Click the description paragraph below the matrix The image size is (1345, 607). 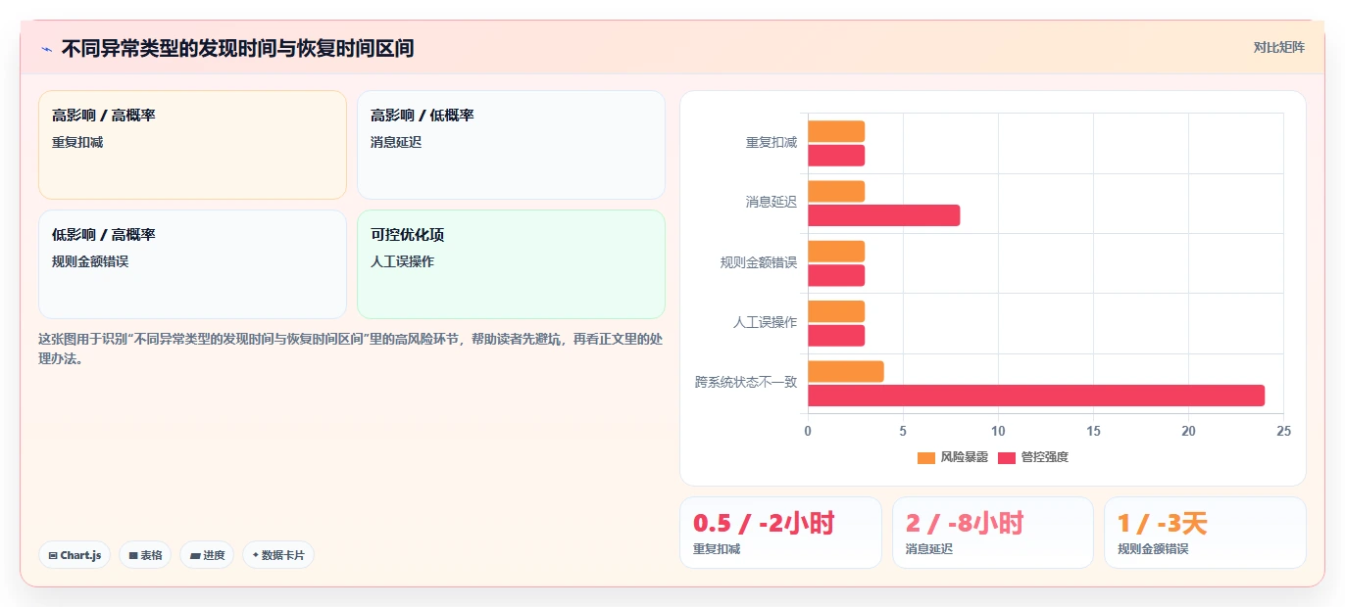351,349
